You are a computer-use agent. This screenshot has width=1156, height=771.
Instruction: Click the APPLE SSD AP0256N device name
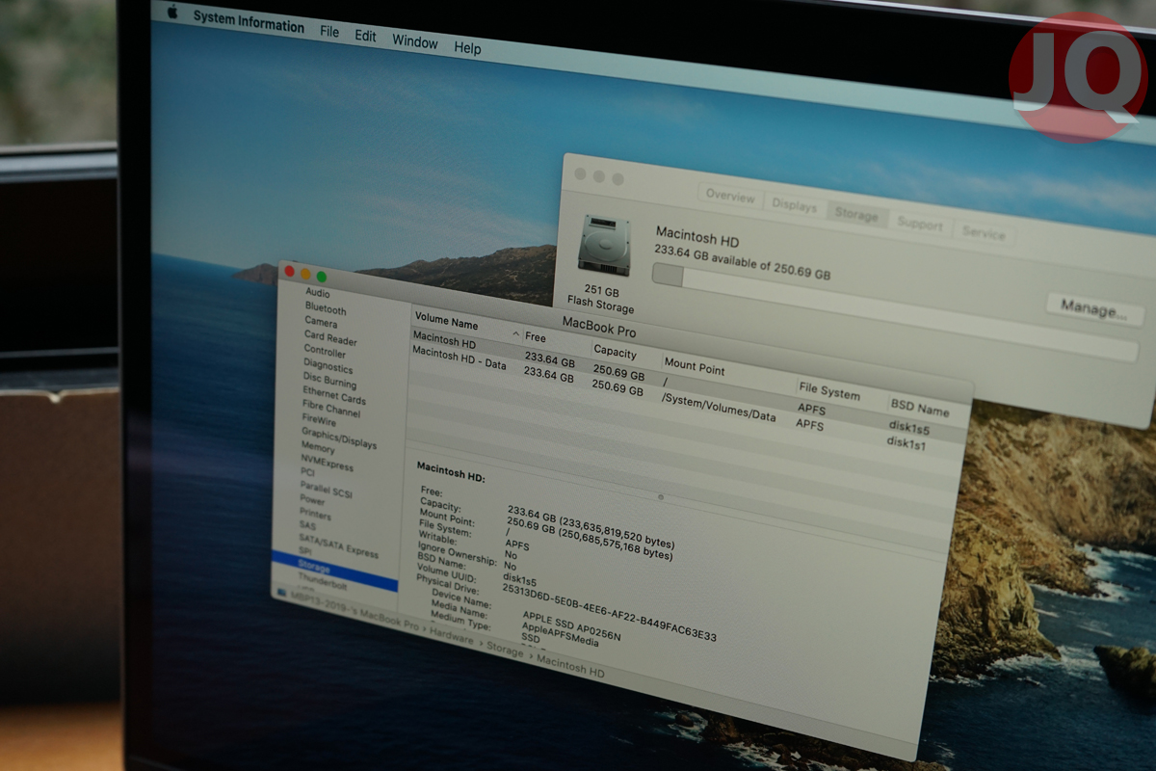point(572,625)
